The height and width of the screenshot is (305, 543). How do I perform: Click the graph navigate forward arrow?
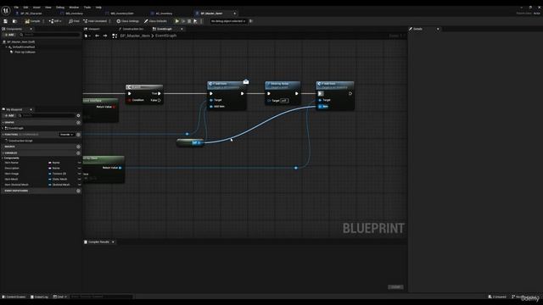coord(105,36)
